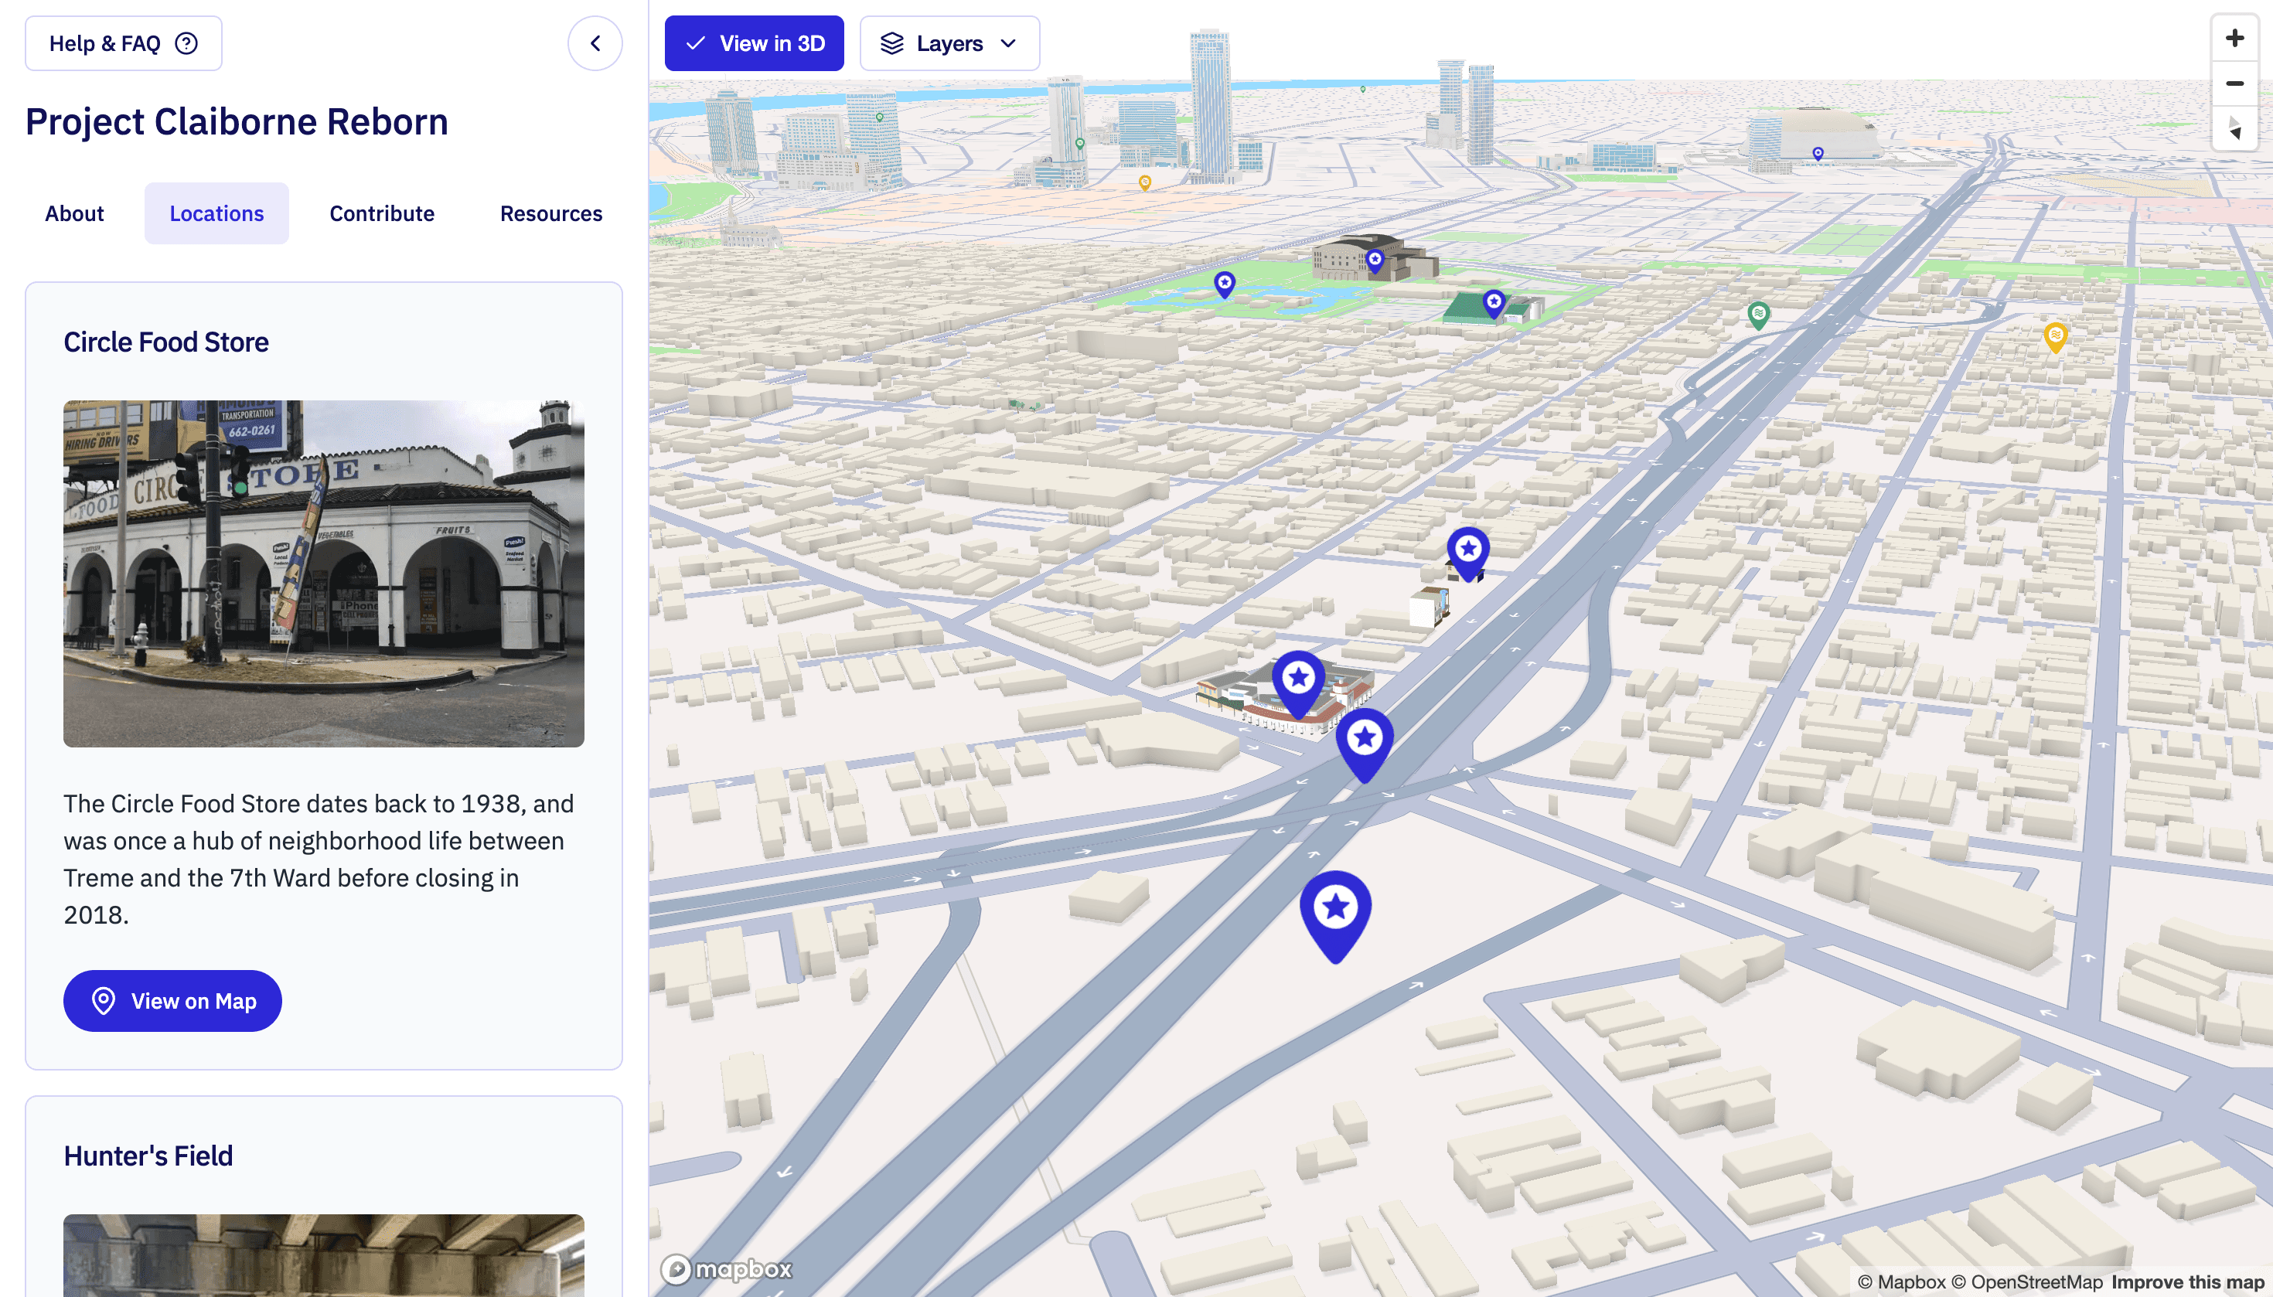This screenshot has height=1297, width=2273.
Task: Reset map bearing with compass icon
Action: 2234,128
